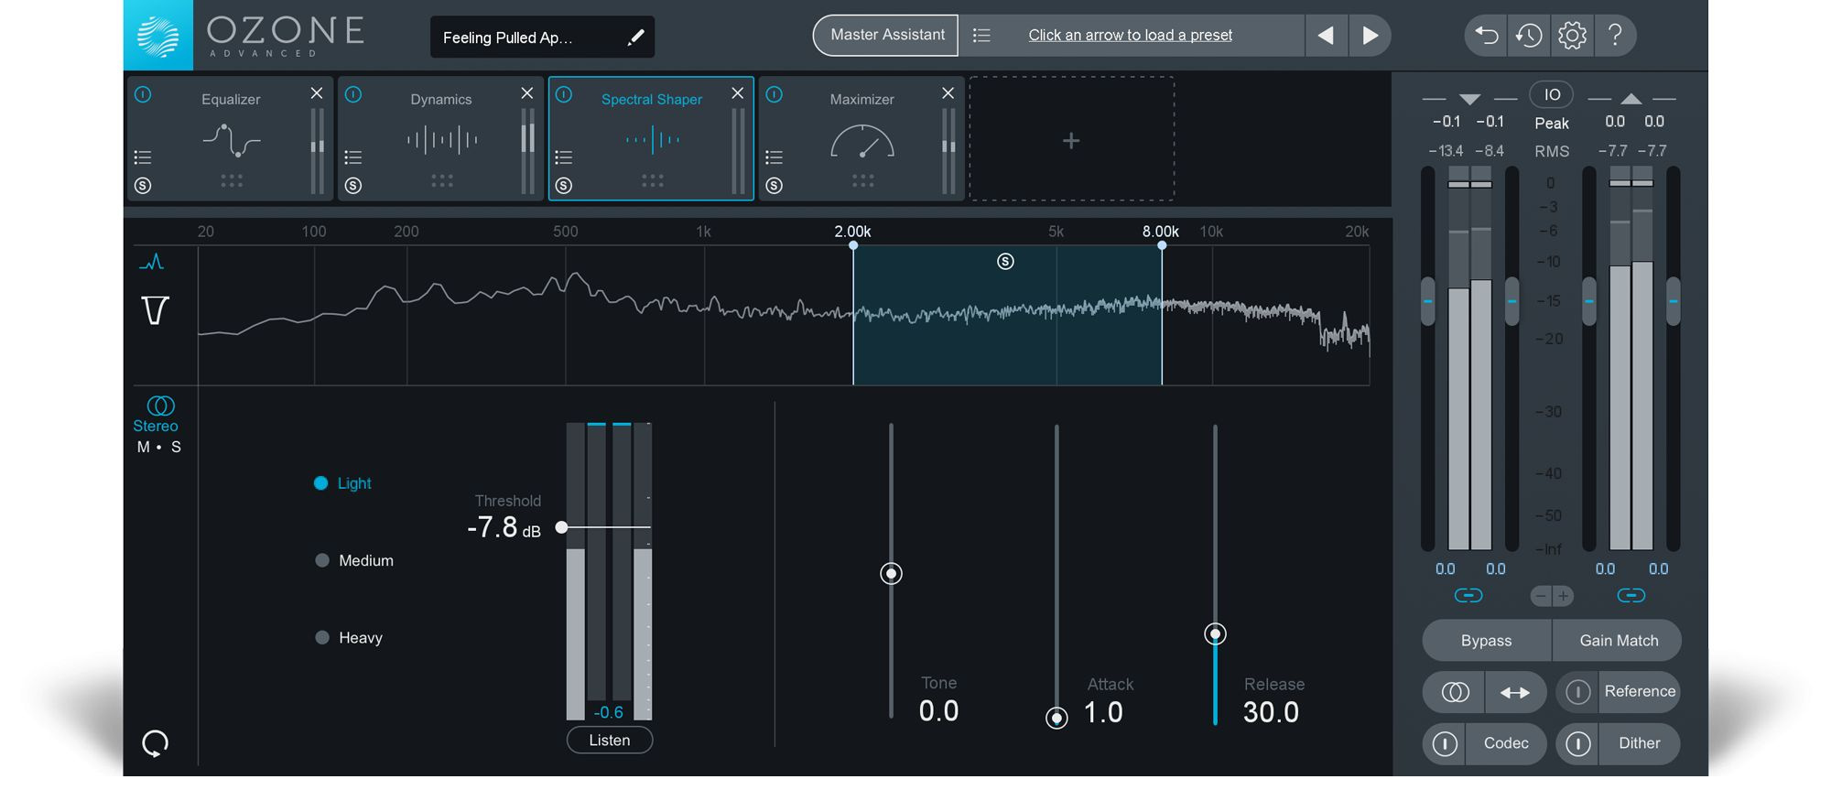Click the Threshold slider handle
This screenshot has width=1831, height=790.
coord(562,527)
